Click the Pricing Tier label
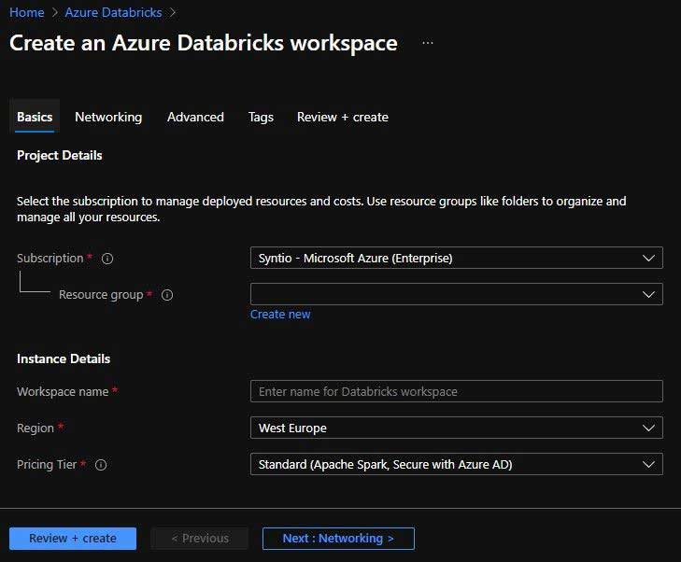This screenshot has height=562, width=681. 47,464
